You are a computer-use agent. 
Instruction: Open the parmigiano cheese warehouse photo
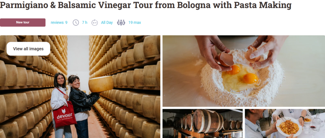[x=80, y=87]
